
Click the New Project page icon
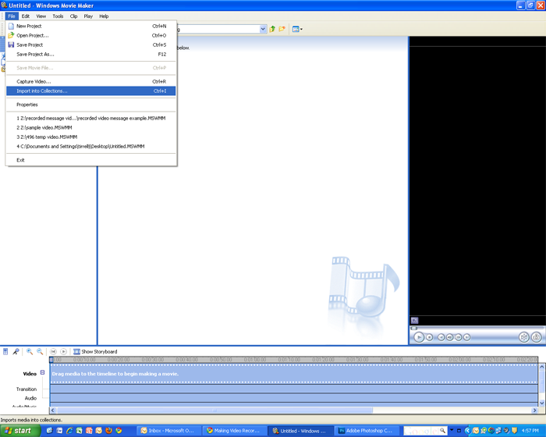tap(11, 26)
